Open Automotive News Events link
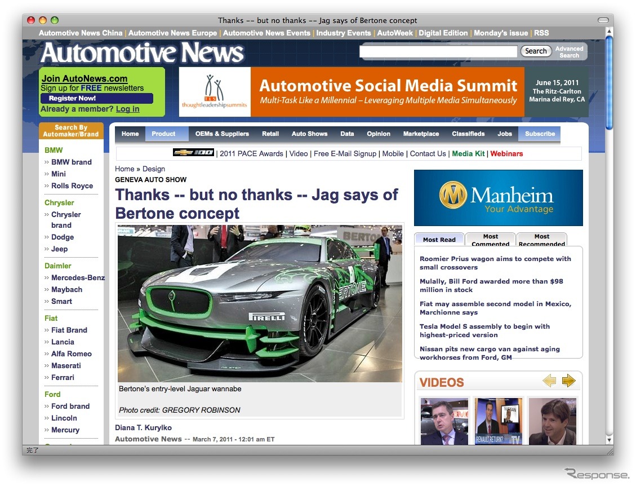The width and height of the screenshot is (636, 486). point(266,33)
